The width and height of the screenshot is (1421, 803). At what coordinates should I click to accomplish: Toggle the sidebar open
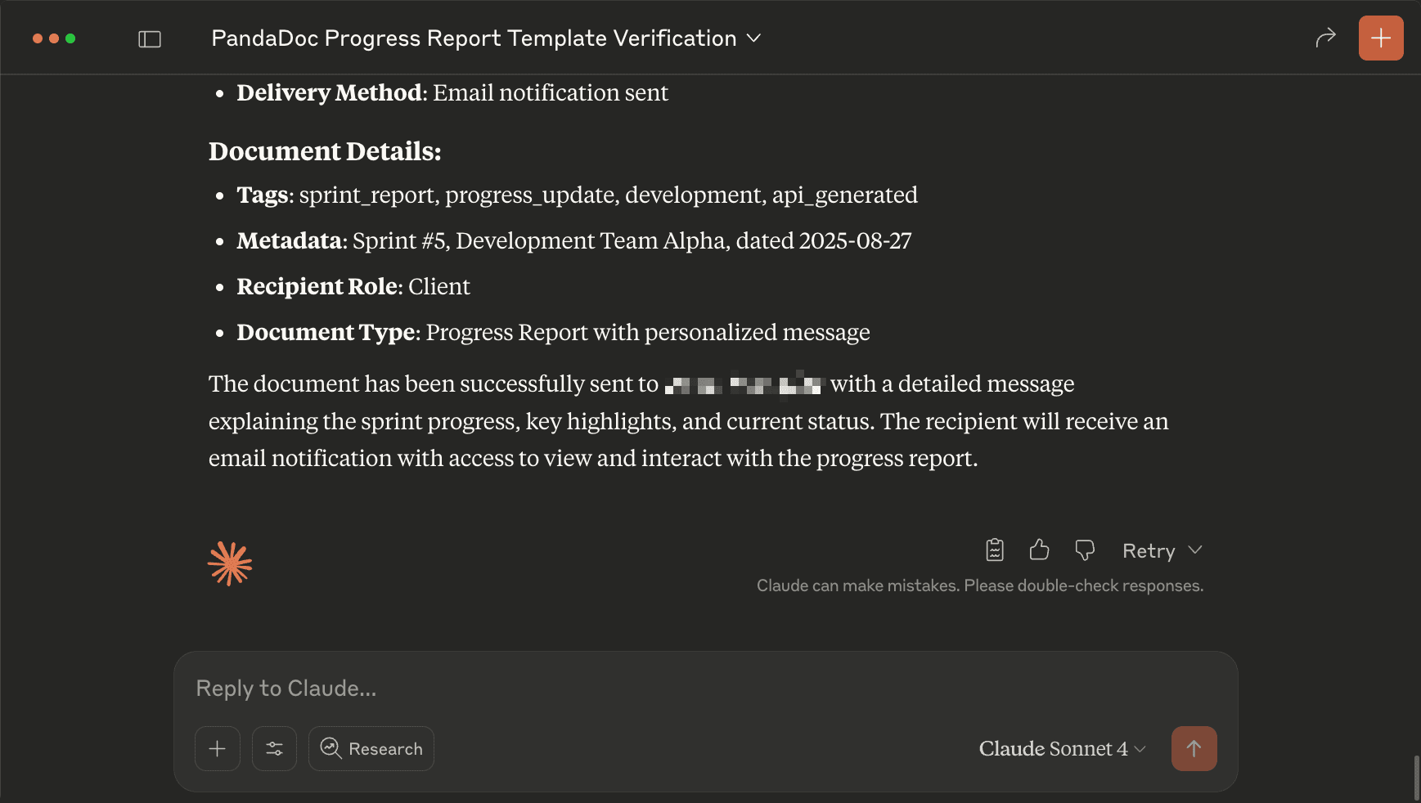(x=150, y=38)
